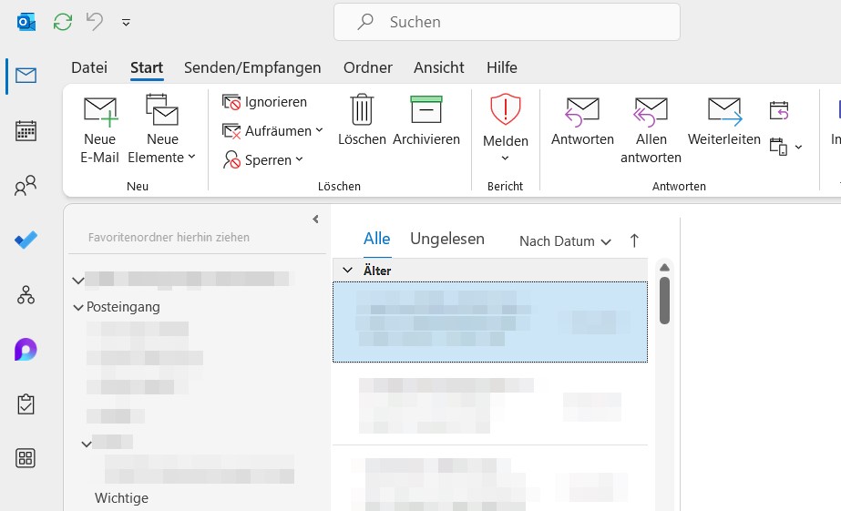Open the Melden shield dropdown

pos(506,128)
